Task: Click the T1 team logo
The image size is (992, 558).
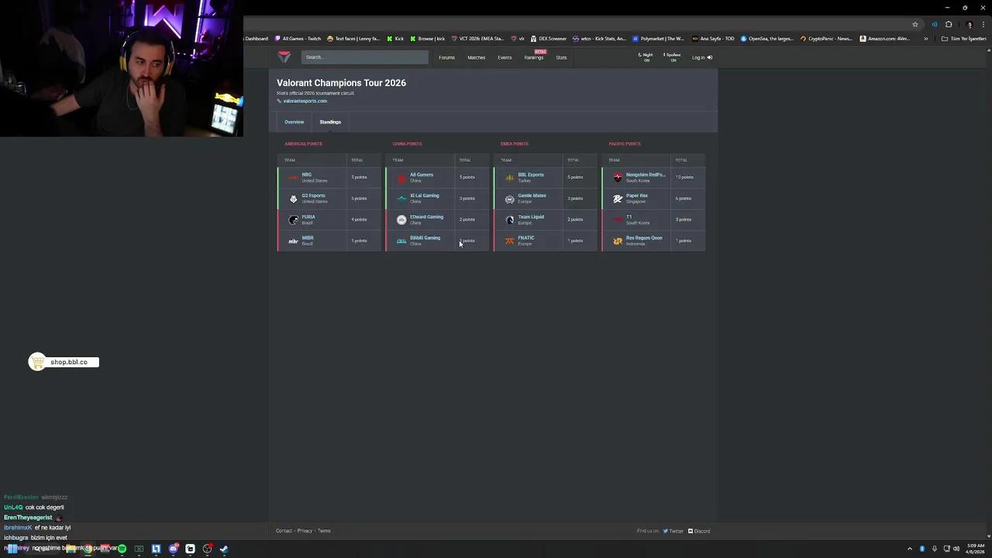Action: pos(618,219)
